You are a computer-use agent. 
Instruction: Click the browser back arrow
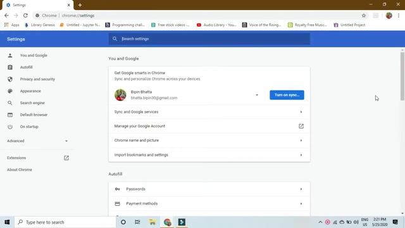(6, 15)
